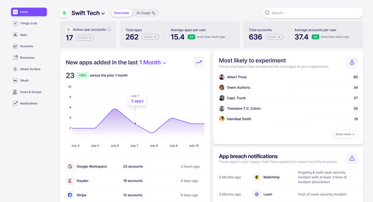
Task: Open the Google Workspace app row
Action: click(x=135, y=166)
